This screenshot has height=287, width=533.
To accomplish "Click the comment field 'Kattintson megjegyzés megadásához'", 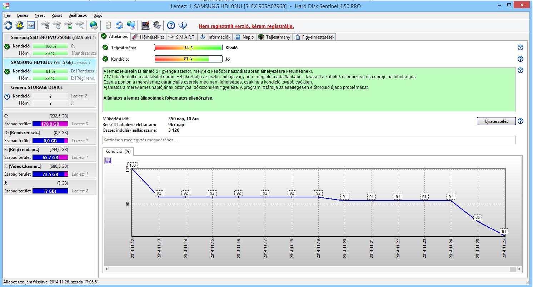I will pyautogui.click(x=309, y=140).
